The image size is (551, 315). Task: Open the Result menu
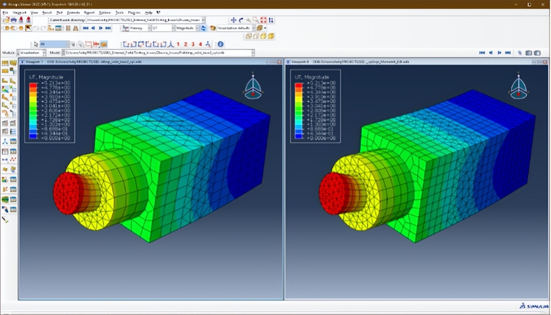tap(47, 13)
